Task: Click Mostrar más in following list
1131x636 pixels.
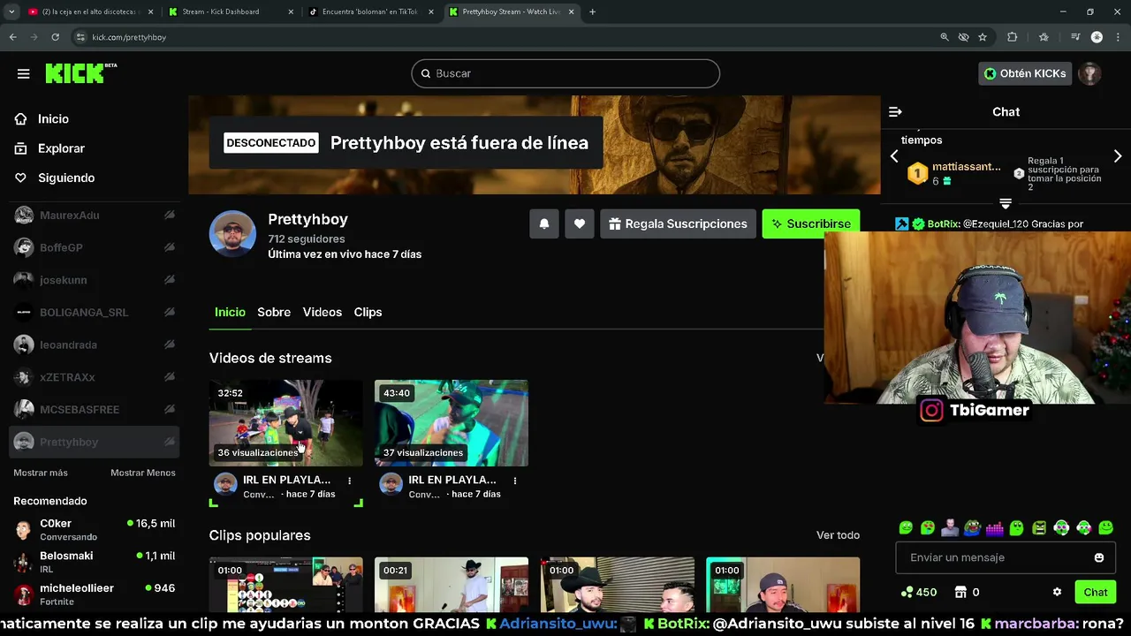Action: tap(41, 473)
